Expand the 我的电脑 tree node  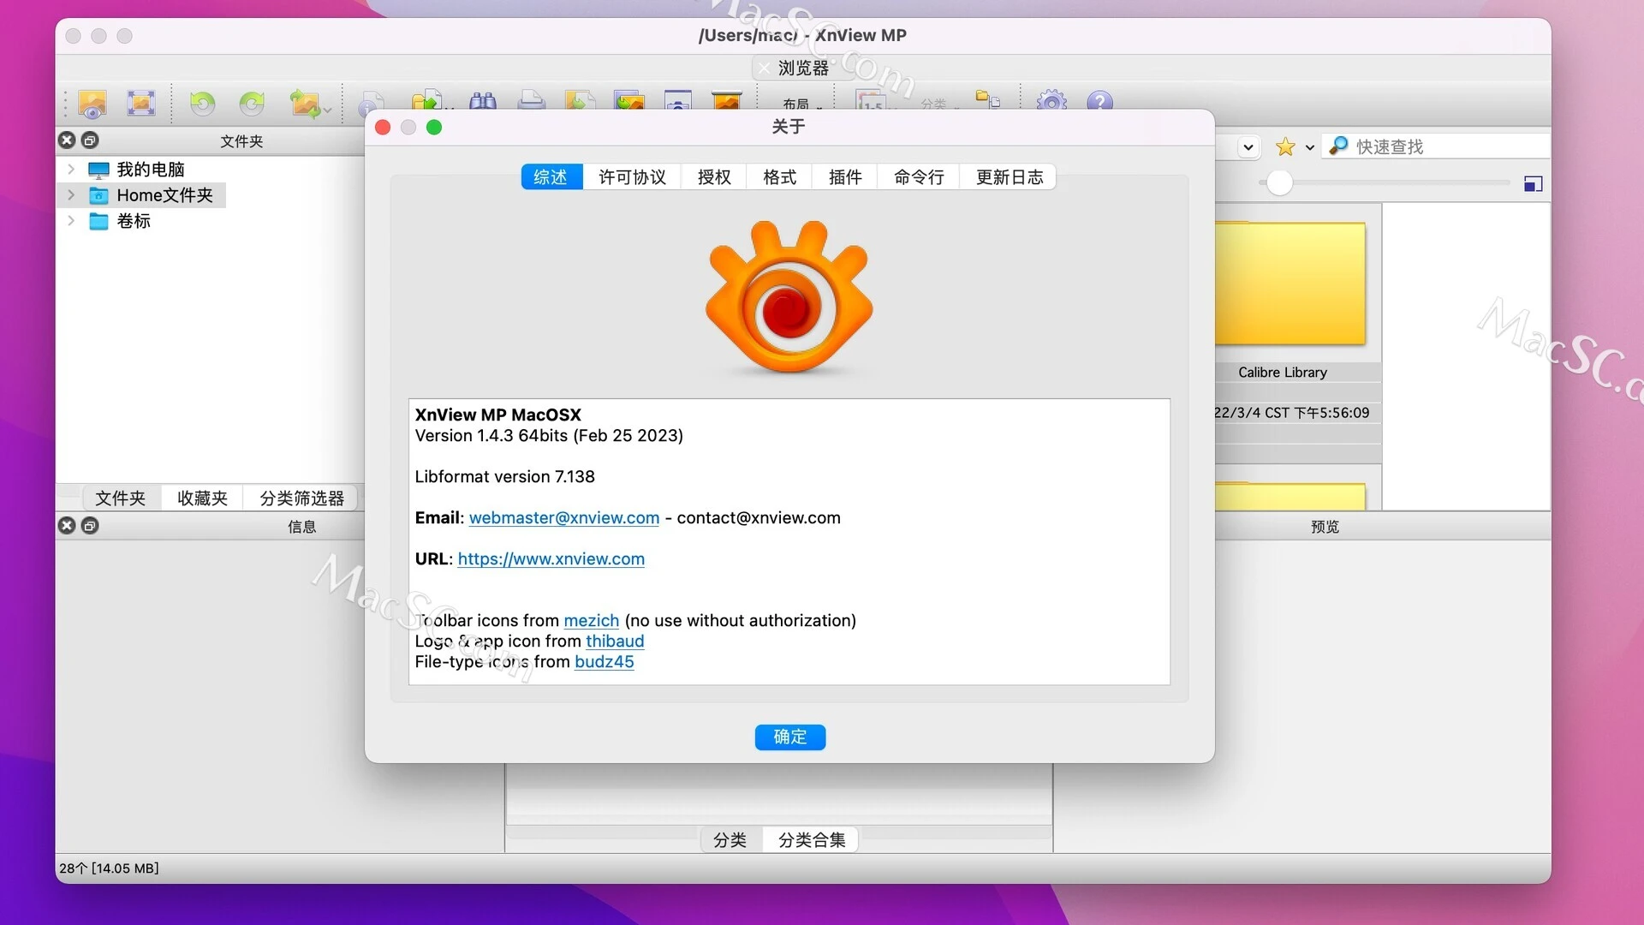pyautogui.click(x=71, y=170)
